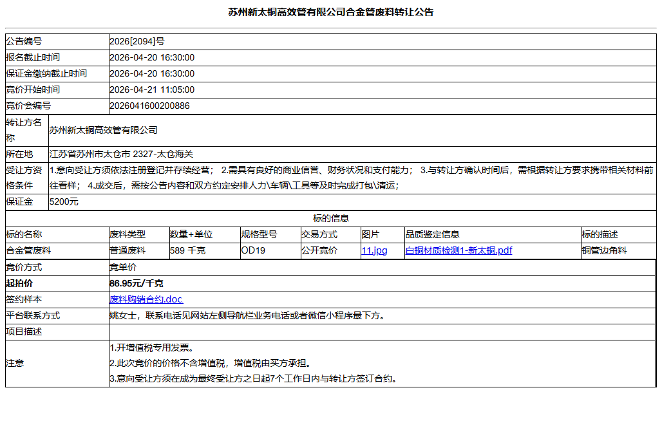This screenshot has width=662, height=446.
Task: Click the 废料类型 column header
Action: [128, 235]
